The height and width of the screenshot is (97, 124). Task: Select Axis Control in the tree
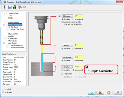[x=12, y=43]
